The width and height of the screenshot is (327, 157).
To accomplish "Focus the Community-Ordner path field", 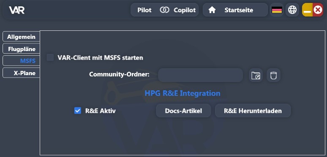I will (x=200, y=75).
